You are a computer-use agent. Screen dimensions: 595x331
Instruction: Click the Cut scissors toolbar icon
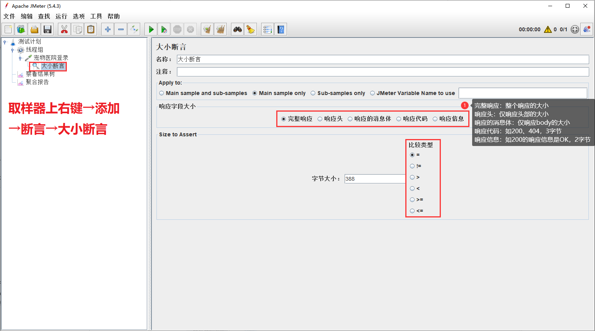pos(64,29)
